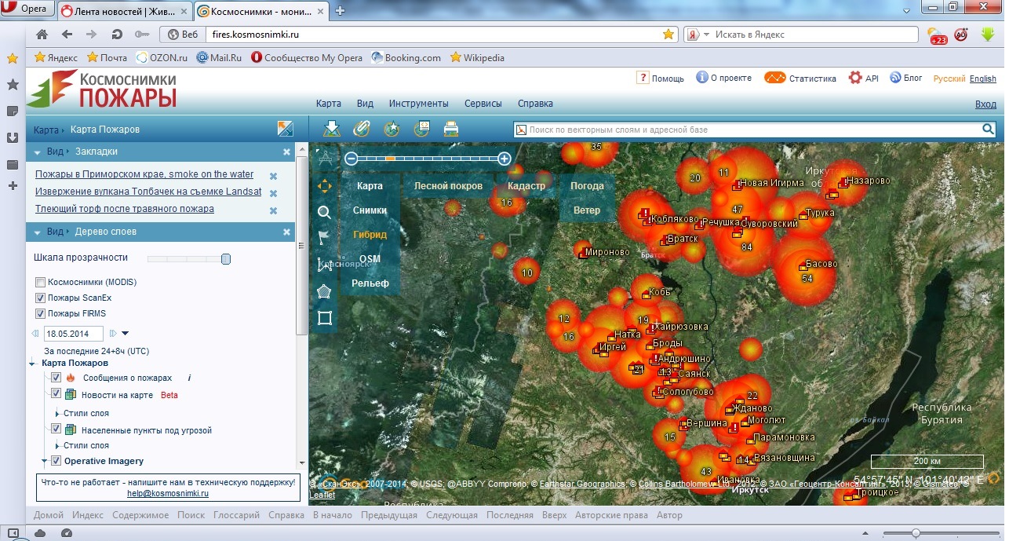
Task: Enable the Космоснимки (MODIS) checkbox
Action: click(x=41, y=282)
